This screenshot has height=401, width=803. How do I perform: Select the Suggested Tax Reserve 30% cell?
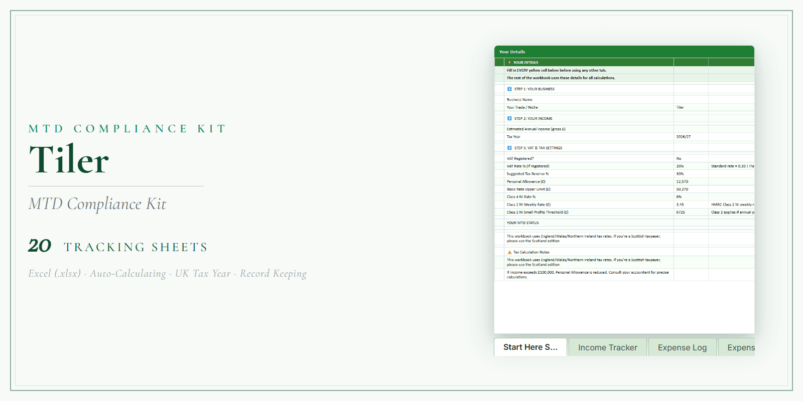[691, 174]
